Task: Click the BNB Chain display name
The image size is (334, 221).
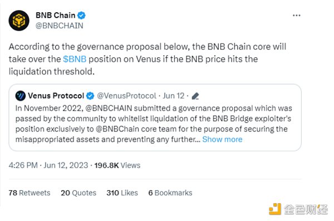Action: click(55, 16)
